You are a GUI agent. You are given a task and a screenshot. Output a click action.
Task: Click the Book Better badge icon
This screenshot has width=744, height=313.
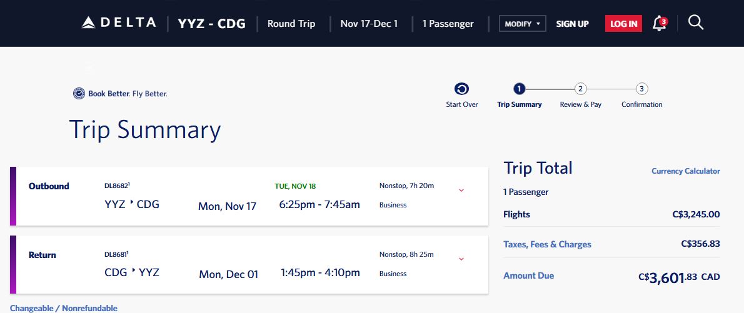coord(79,94)
